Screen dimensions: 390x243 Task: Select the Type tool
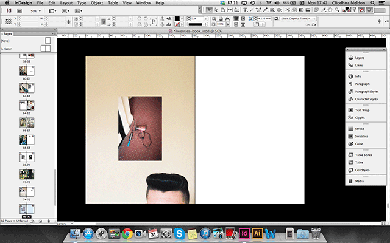point(245,10)
